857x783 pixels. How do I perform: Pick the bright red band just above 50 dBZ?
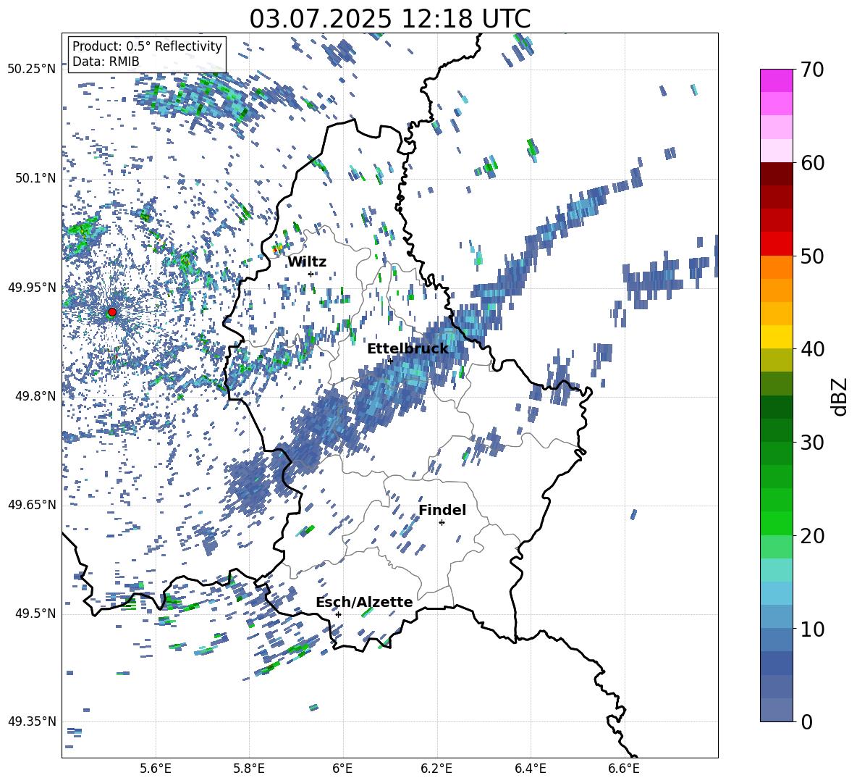click(x=776, y=244)
